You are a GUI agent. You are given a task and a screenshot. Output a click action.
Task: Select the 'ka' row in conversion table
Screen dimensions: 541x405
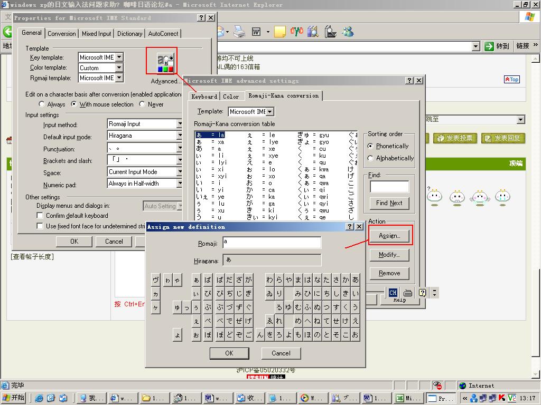coord(261,197)
